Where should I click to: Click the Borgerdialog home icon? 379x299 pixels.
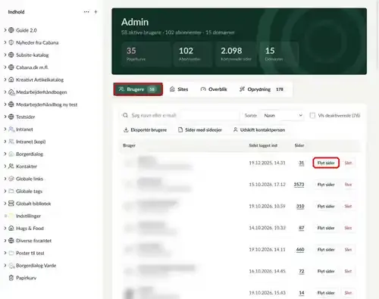11,154
